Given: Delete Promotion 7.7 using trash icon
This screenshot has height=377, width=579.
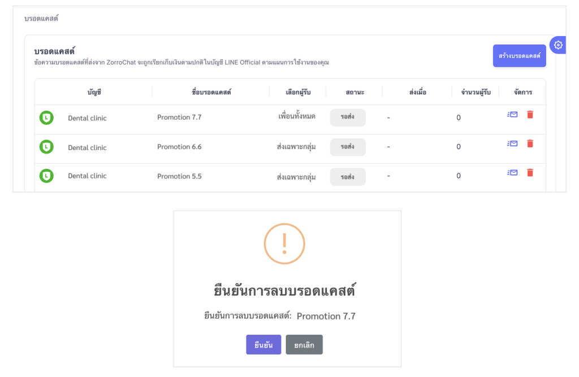Looking at the screenshot, I should point(530,114).
